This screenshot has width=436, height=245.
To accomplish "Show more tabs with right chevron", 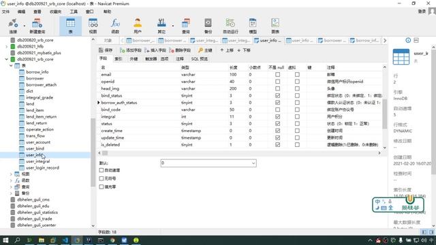I will pos(385,41).
